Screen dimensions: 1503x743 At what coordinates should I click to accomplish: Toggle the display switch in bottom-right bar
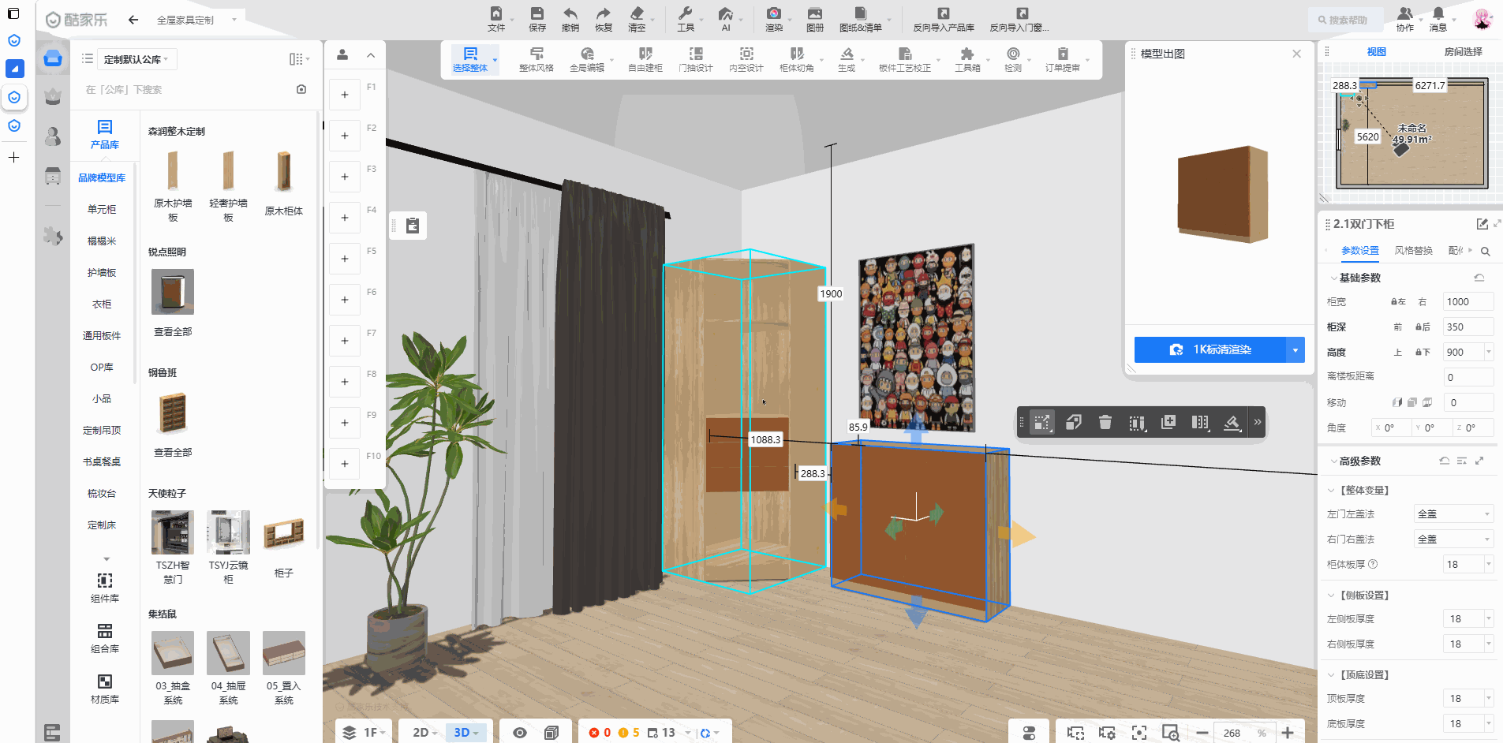[1029, 733]
